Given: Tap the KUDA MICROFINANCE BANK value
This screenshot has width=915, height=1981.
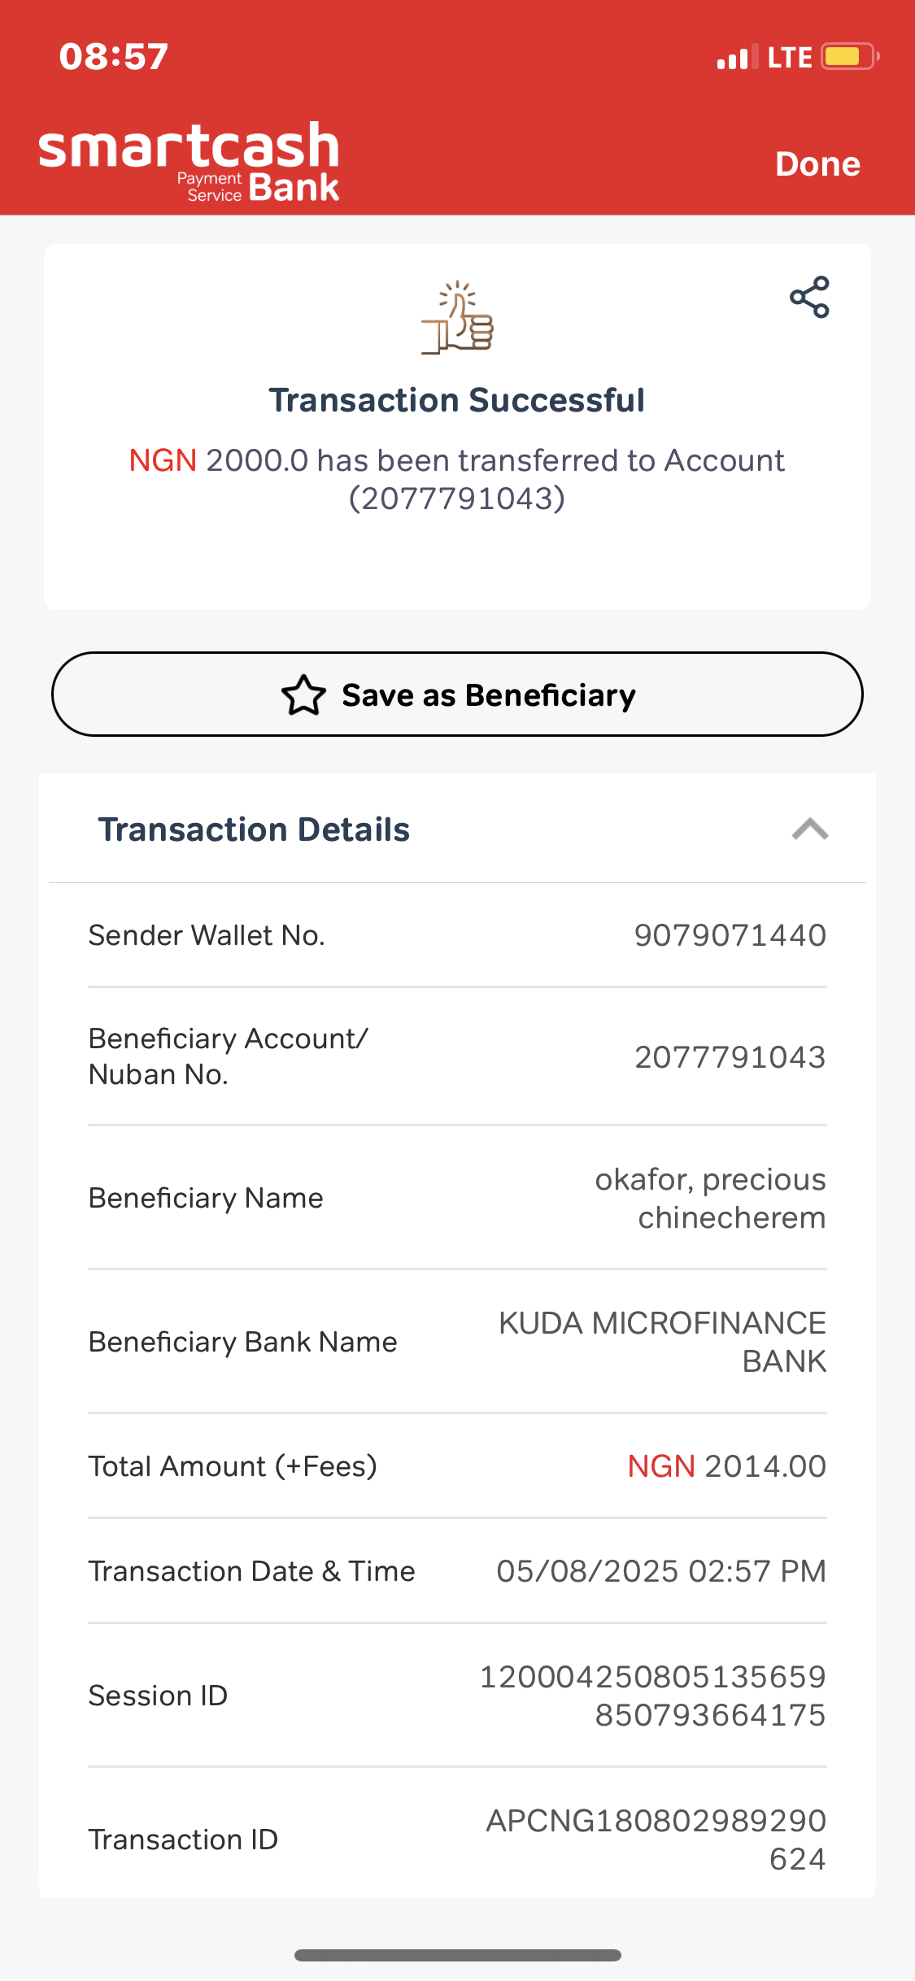Looking at the screenshot, I should coord(662,1342).
